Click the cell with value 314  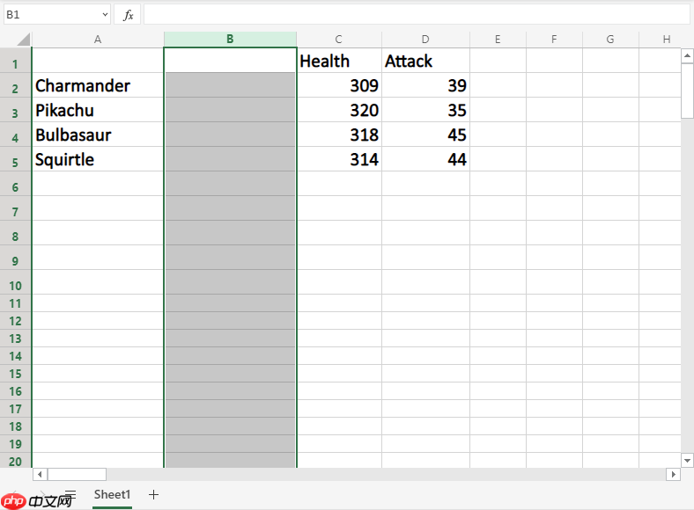339,159
